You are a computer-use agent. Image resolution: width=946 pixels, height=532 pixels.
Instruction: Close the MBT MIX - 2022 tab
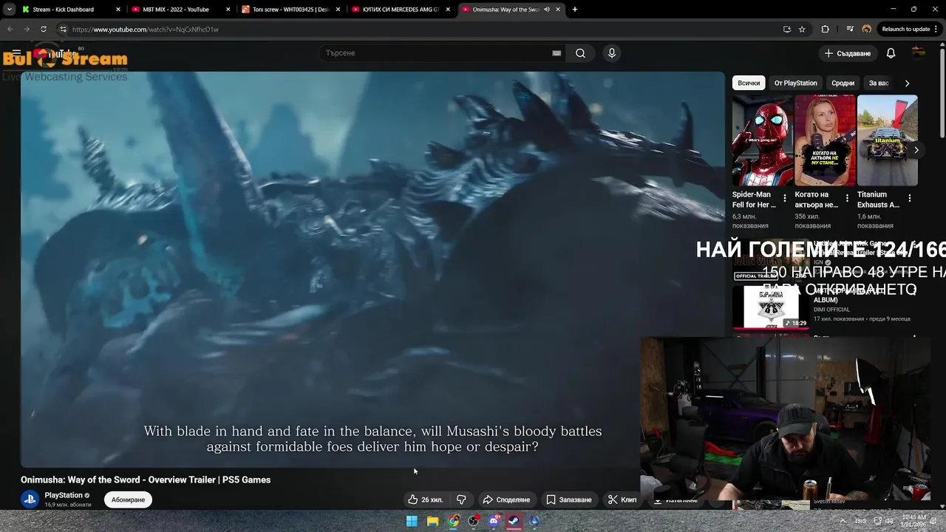pyautogui.click(x=228, y=10)
